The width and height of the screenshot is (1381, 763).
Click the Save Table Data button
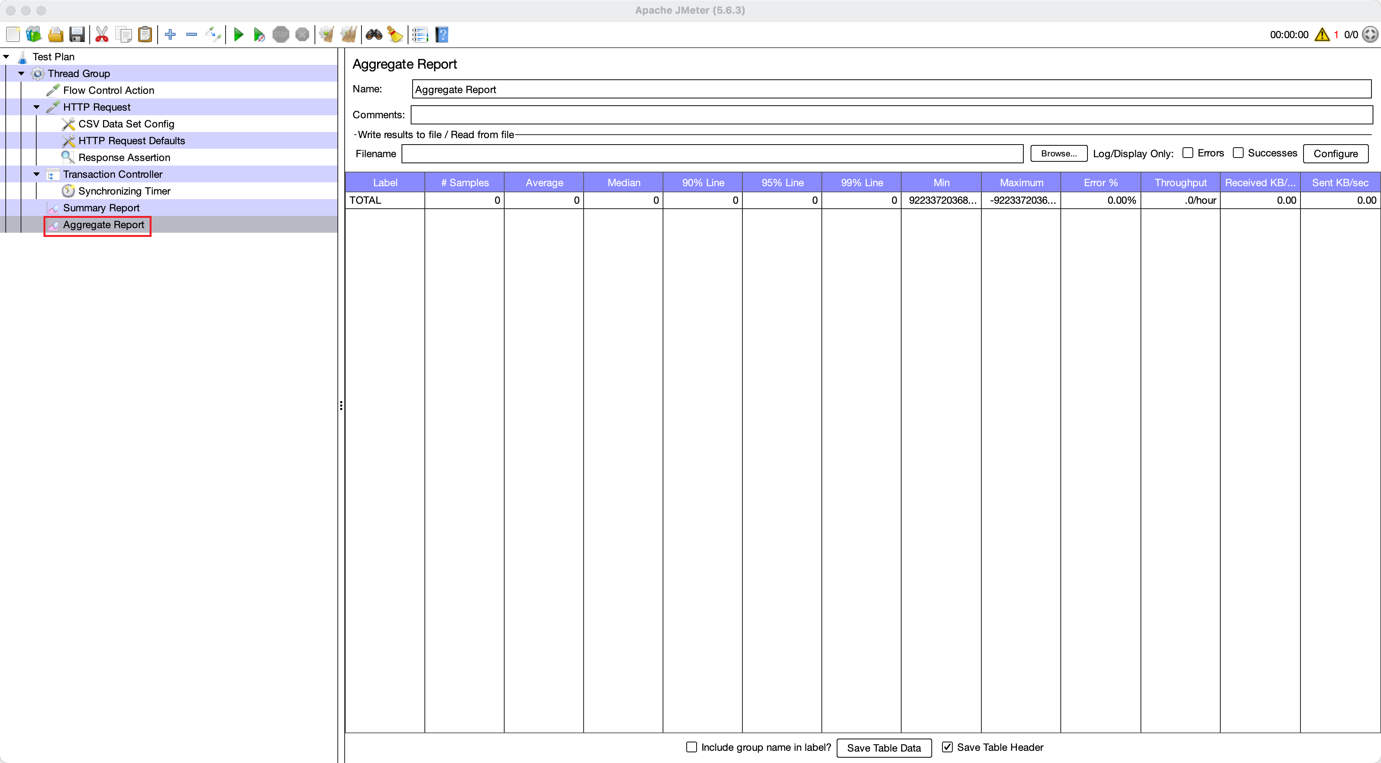point(884,748)
